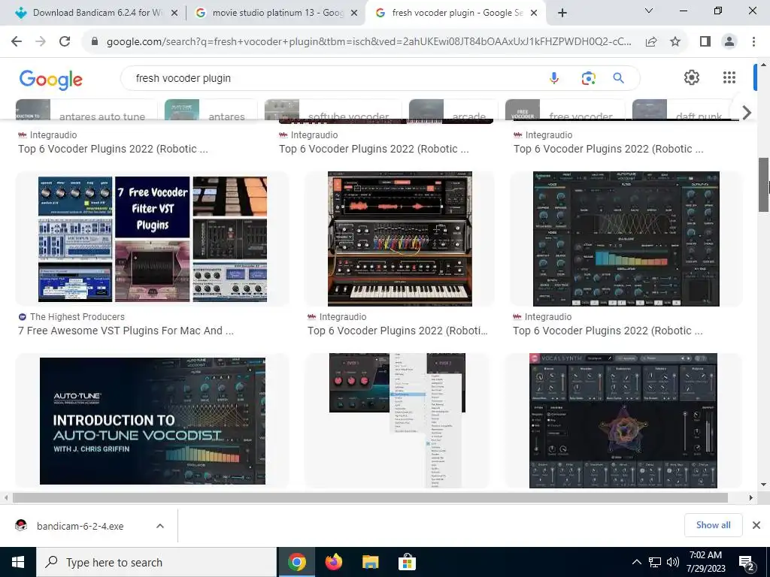Image resolution: width=770 pixels, height=577 pixels.
Task: Go back to previous page
Action: [x=17, y=42]
